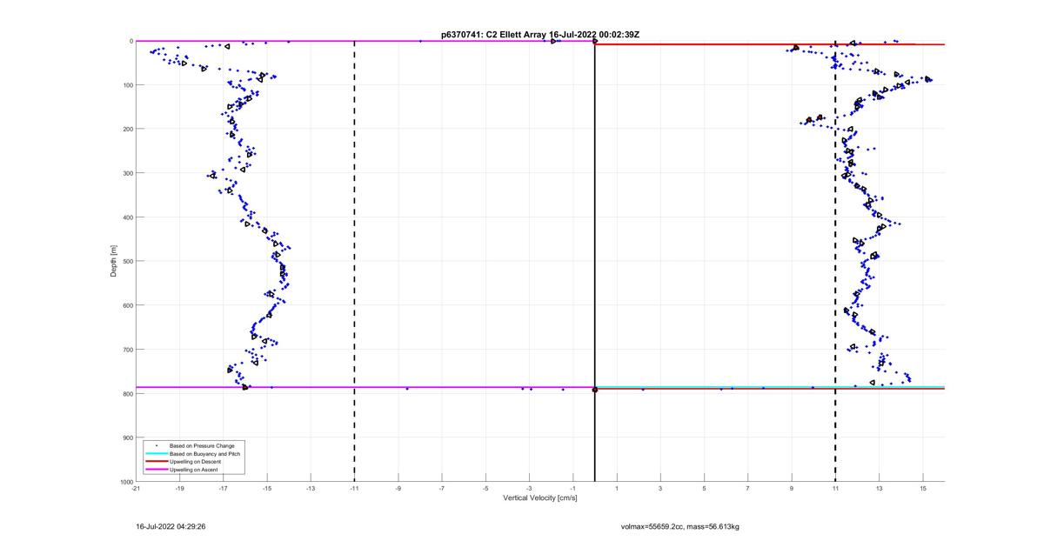Click depth tick label 300
The height and width of the screenshot is (541, 1044).
pos(127,173)
